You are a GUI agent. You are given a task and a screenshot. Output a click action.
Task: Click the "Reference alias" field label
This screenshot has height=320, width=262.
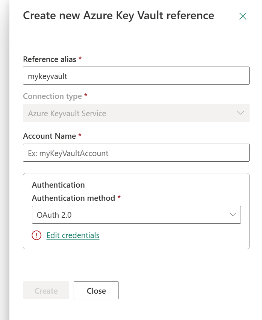pyautogui.click(x=50, y=59)
